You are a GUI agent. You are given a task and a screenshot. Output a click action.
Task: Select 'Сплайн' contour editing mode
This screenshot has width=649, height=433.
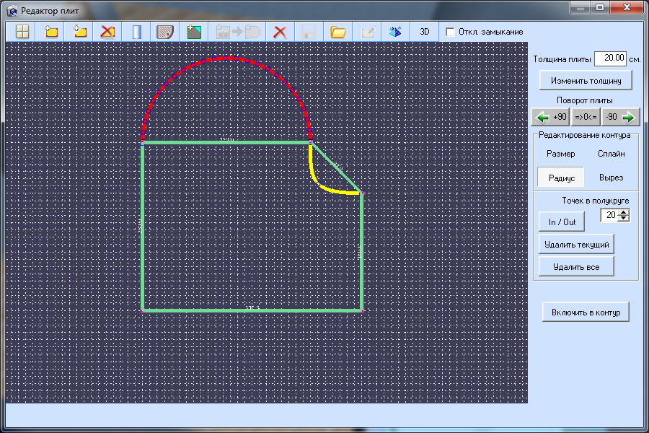coord(611,154)
